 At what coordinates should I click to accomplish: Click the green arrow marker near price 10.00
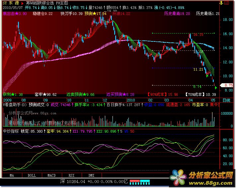tap(207, 76)
